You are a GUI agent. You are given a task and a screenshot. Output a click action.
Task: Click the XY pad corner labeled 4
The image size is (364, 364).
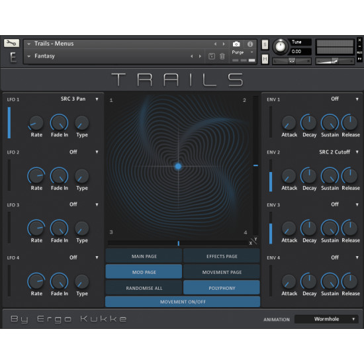click(x=246, y=232)
